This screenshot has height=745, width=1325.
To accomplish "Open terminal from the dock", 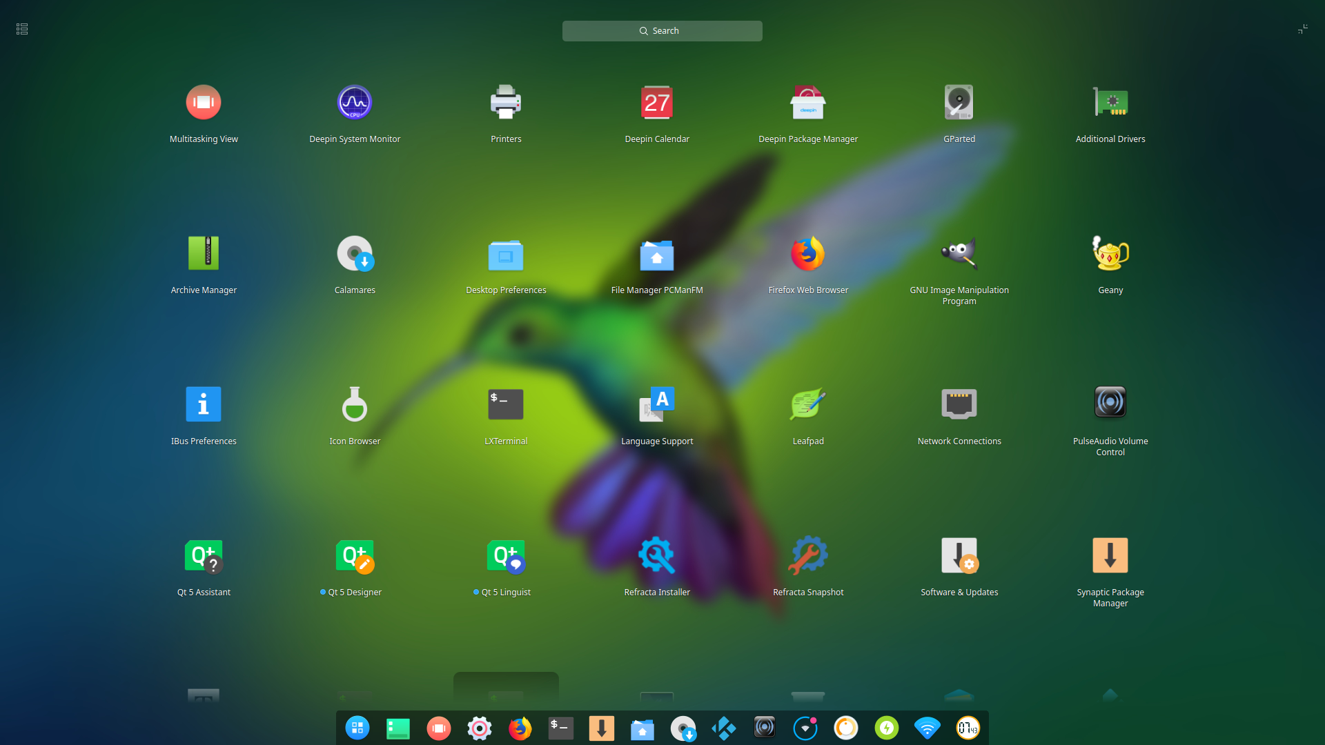I will (561, 728).
